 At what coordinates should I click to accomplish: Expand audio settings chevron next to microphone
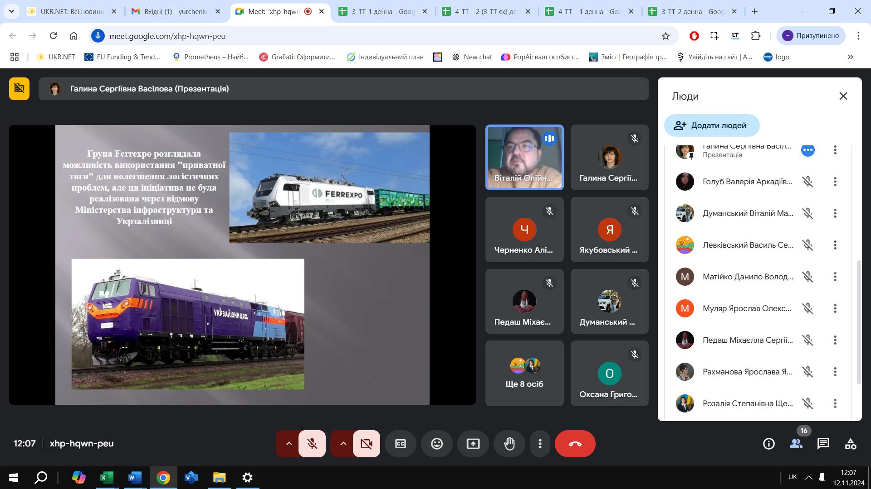tap(289, 444)
